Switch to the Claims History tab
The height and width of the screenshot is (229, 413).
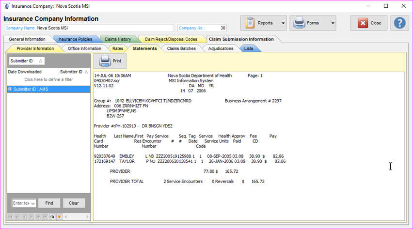[x=118, y=39]
